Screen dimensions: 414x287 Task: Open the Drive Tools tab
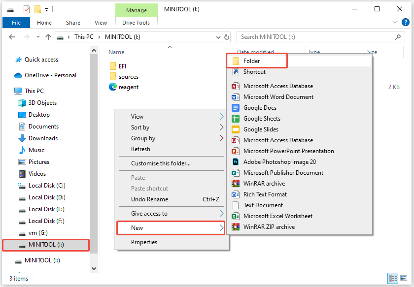(136, 23)
